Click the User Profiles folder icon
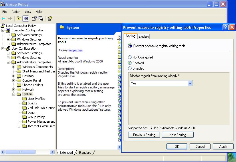The width and height of the screenshot is (236, 162). 24,99
